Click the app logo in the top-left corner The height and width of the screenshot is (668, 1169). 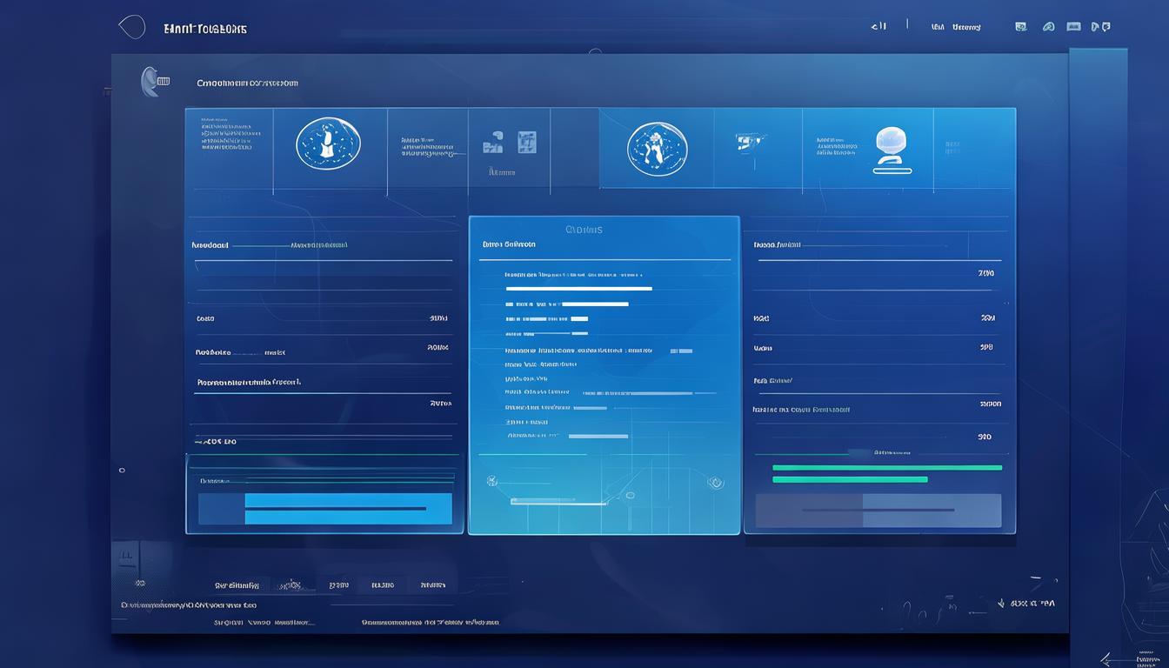[x=131, y=27]
